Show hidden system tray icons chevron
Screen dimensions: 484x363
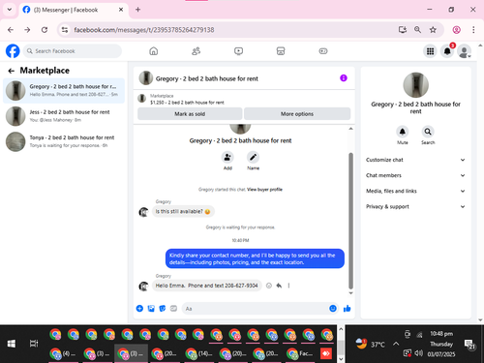[x=396, y=344]
